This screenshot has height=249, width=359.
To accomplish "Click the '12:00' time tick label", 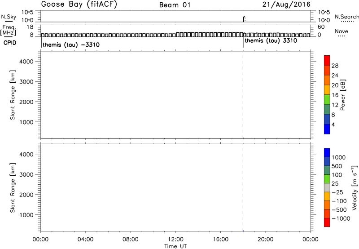I will point(175,240).
